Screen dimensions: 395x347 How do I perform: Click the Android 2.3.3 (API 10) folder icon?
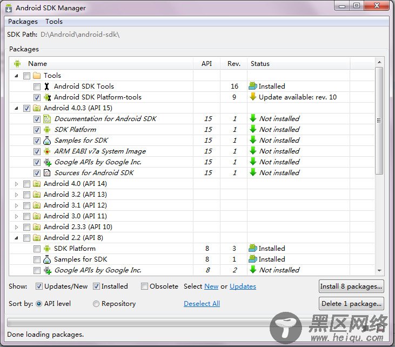(37, 227)
